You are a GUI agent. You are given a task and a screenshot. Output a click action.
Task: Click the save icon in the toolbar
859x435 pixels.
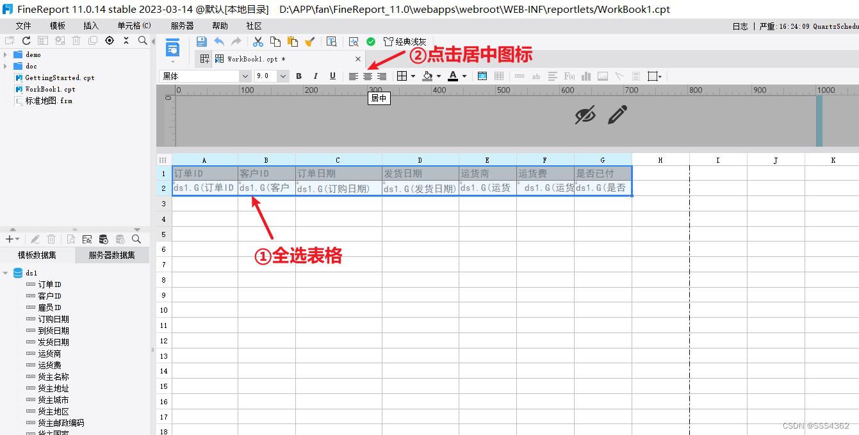click(x=201, y=42)
